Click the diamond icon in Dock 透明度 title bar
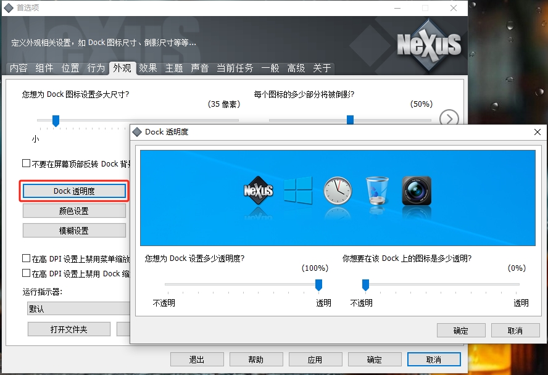The width and height of the screenshot is (548, 375). tap(137, 132)
